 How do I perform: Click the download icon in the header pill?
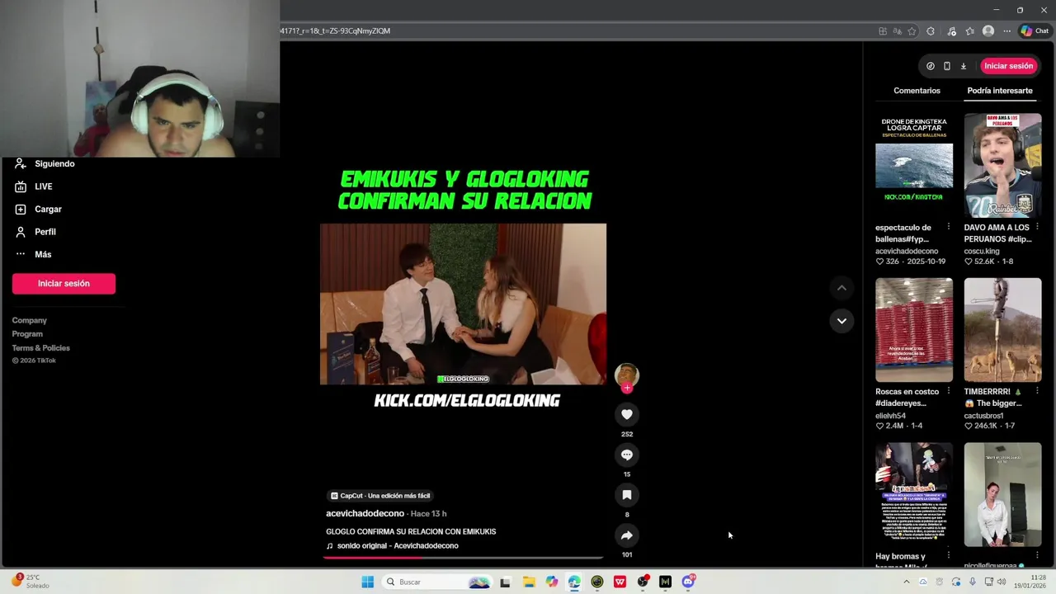(963, 66)
